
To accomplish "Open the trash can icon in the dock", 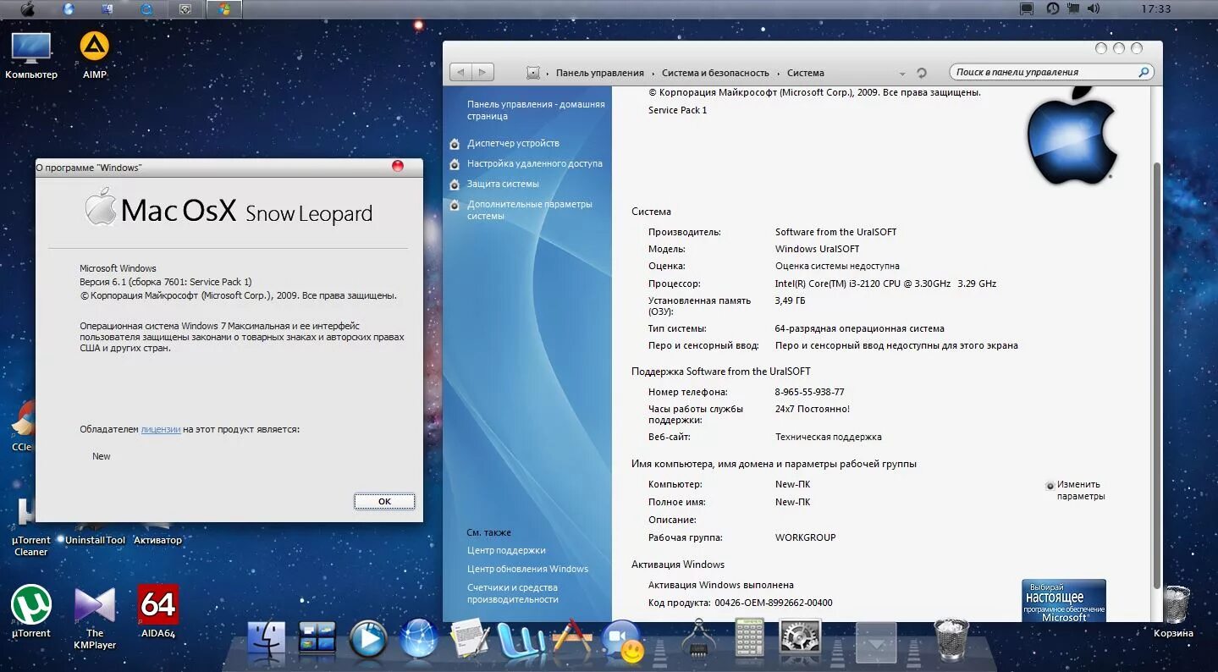I will (x=951, y=640).
